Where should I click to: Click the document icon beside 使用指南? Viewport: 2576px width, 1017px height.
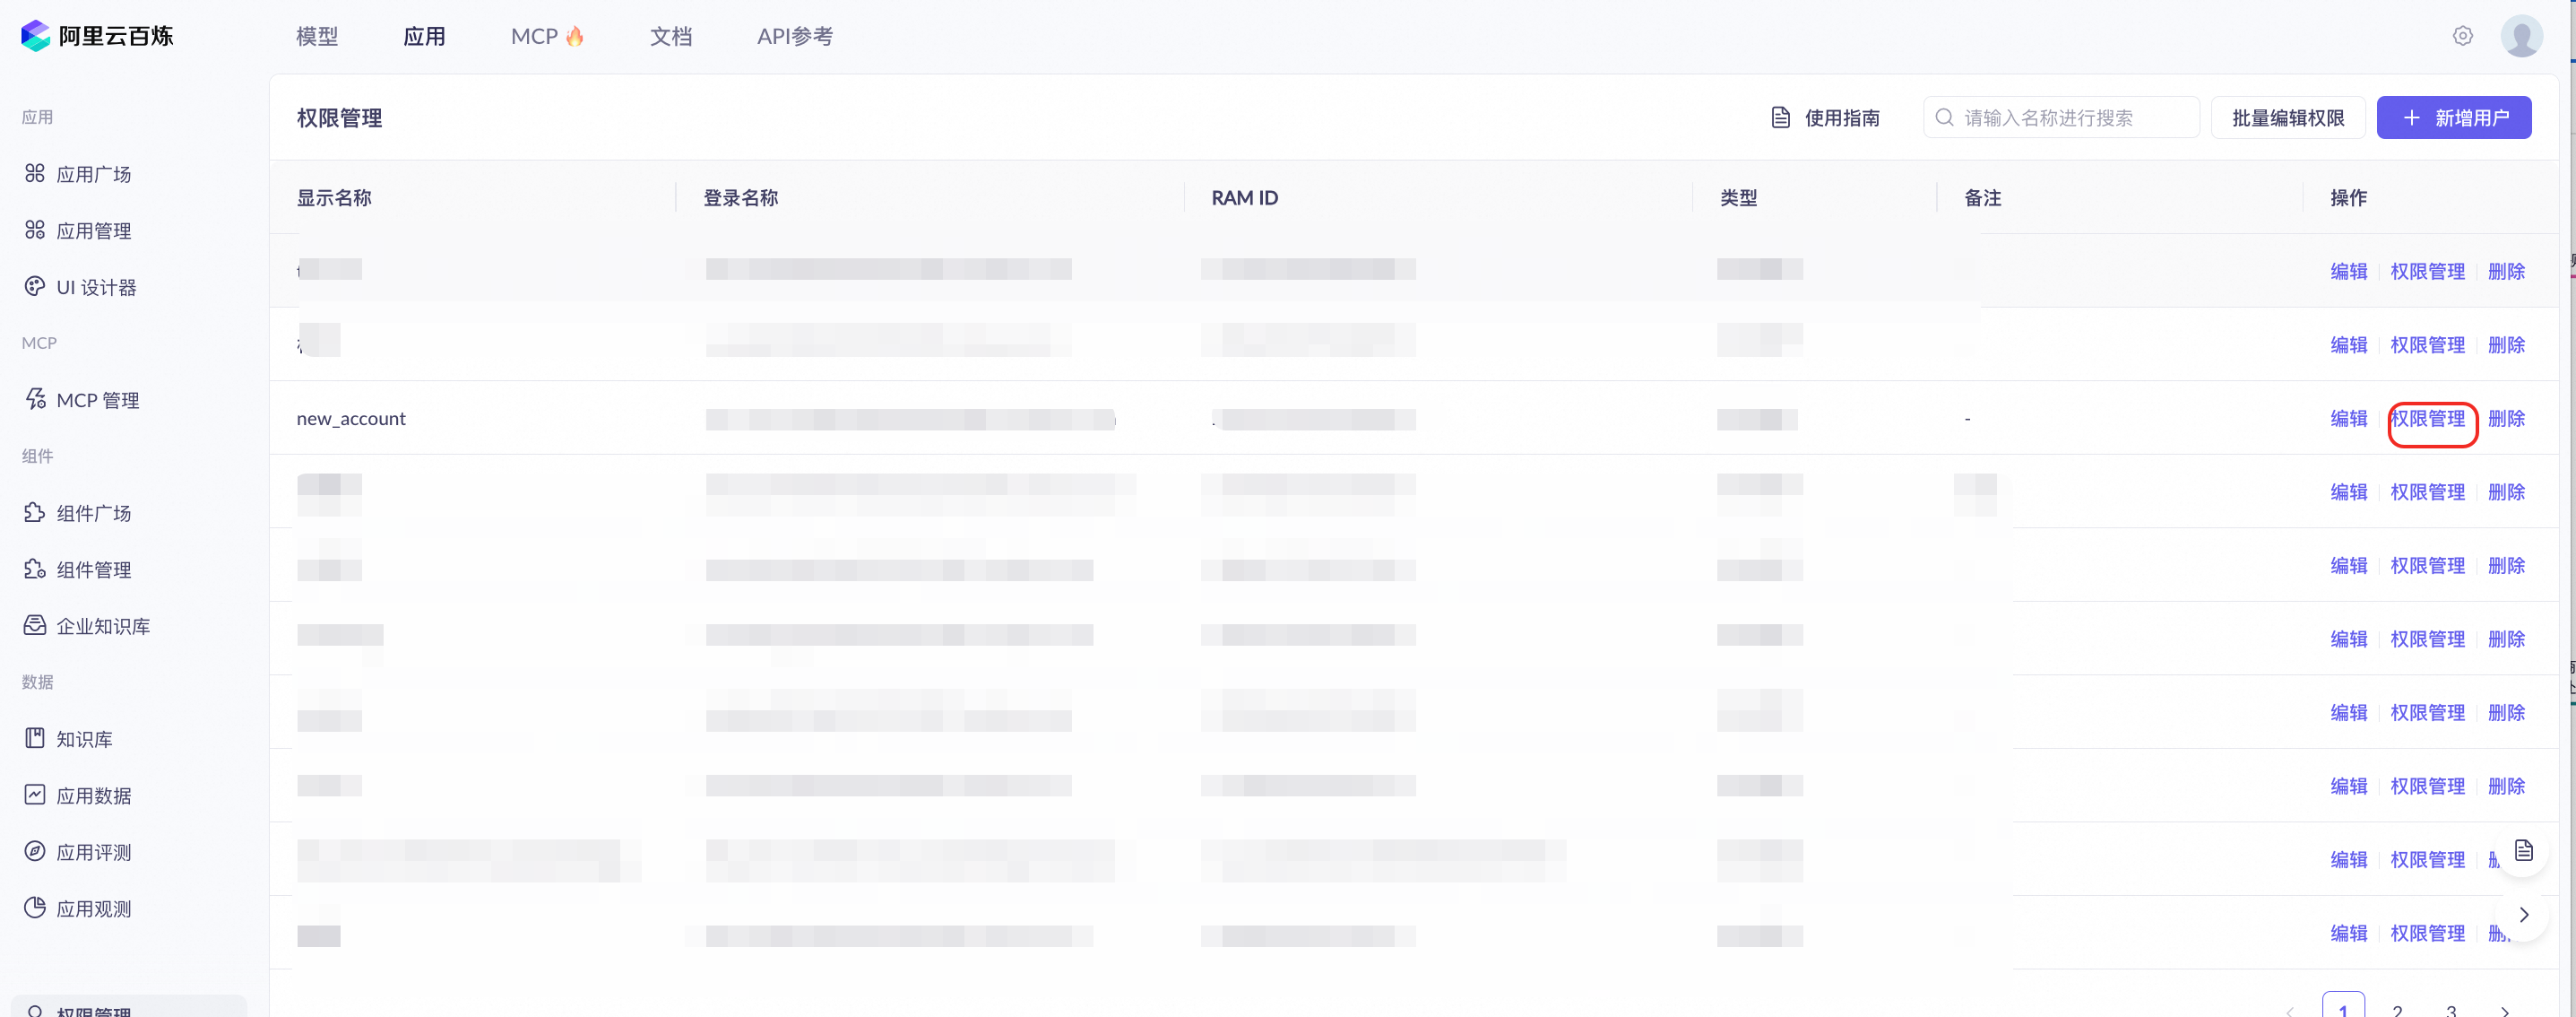pos(1781,117)
